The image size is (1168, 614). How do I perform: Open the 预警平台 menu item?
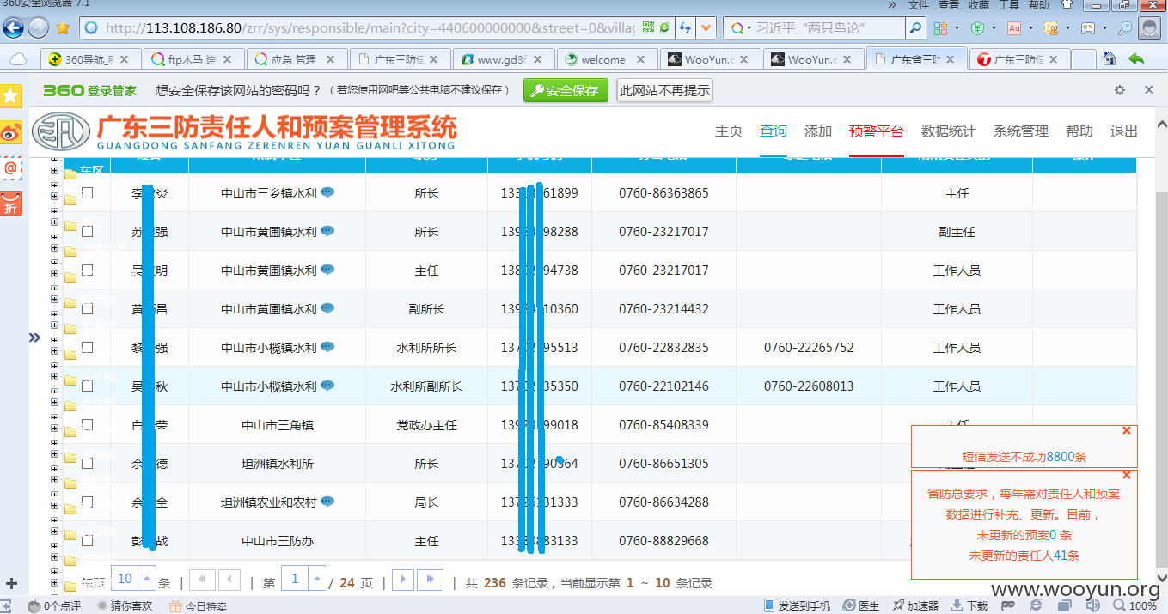point(877,131)
